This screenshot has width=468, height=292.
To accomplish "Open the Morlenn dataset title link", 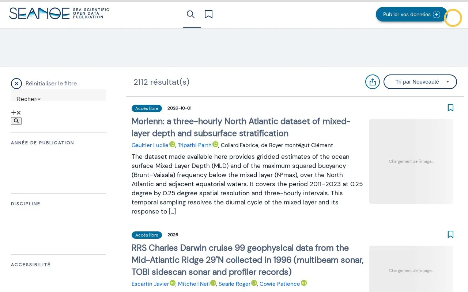I will click(241, 127).
